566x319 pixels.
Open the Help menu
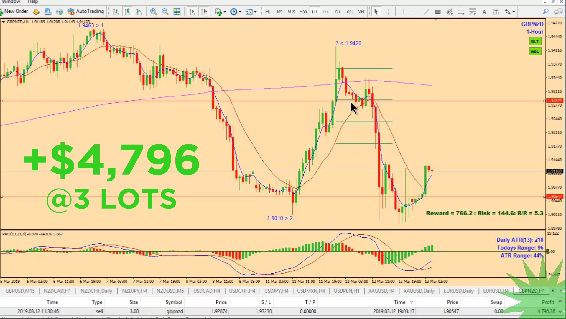(33, 2)
